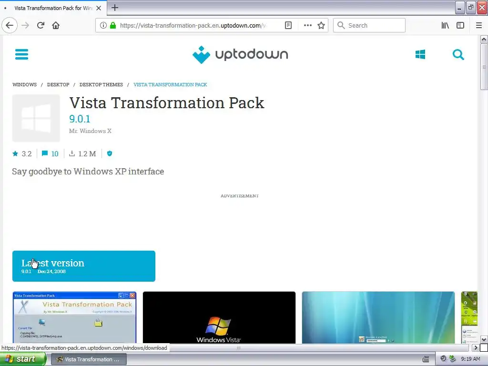Open the browser home page
The width and height of the screenshot is (488, 366).
56,25
